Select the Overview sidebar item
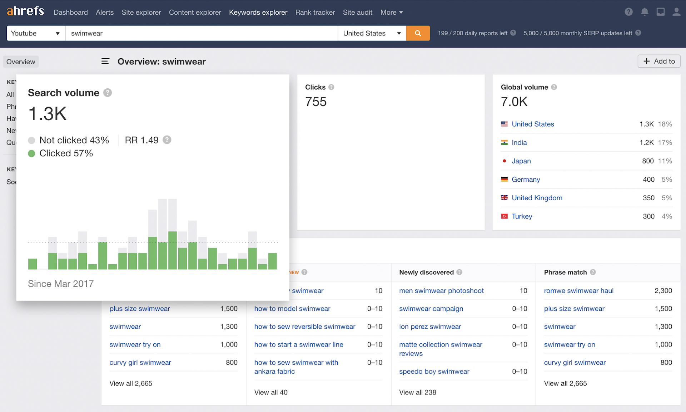The width and height of the screenshot is (686, 412). [x=21, y=62]
